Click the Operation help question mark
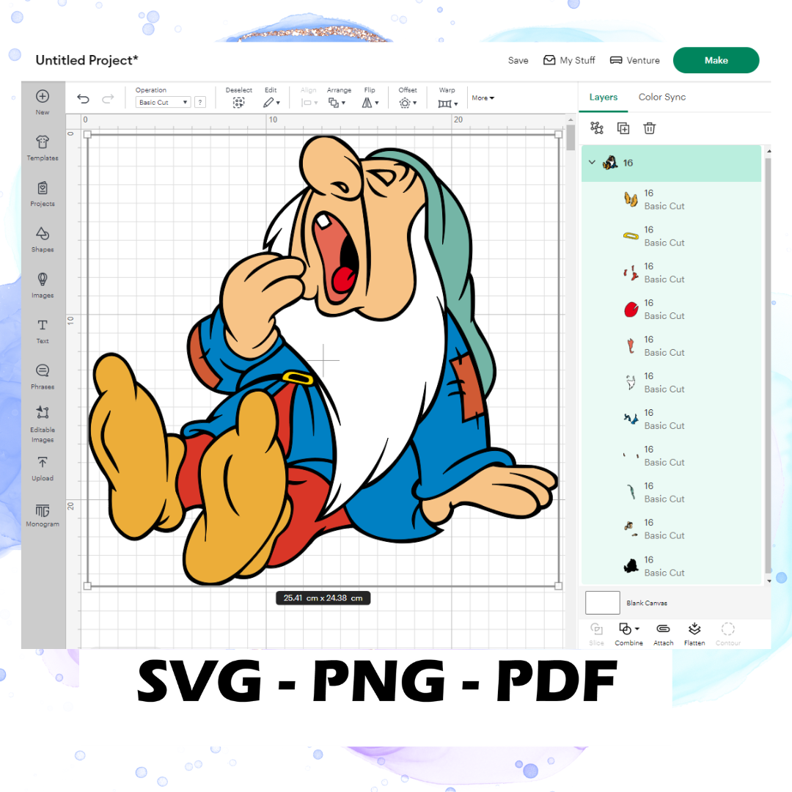The height and width of the screenshot is (792, 792). [x=200, y=102]
